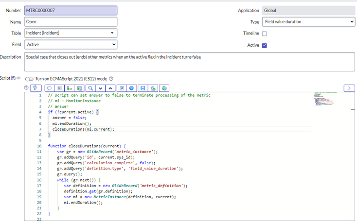The height and width of the screenshot is (223, 357).
Task: Click the help icon next to ES12 mode
Action: [111, 79]
